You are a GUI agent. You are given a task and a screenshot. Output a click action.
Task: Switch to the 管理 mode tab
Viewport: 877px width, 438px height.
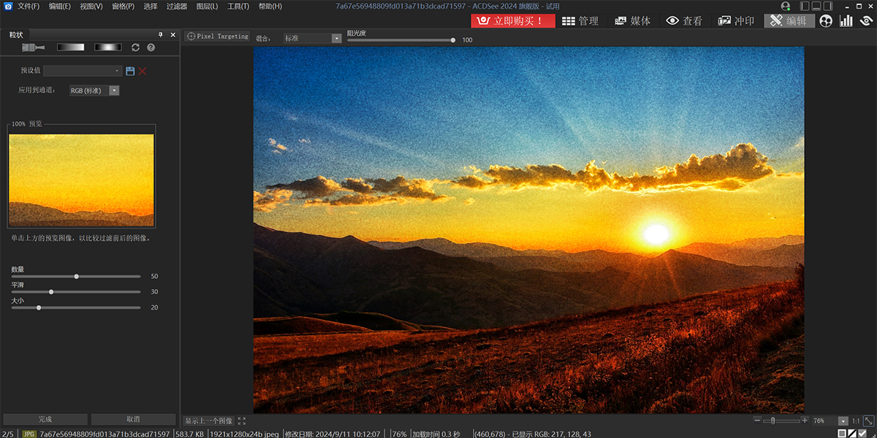pos(581,20)
